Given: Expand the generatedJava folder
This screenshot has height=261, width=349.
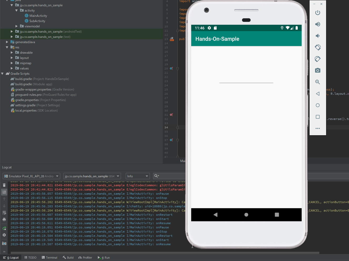Looking at the screenshot, I should click(x=7, y=42).
